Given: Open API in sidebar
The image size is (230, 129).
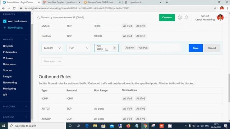Looking at the screenshot, I should [5, 95].
